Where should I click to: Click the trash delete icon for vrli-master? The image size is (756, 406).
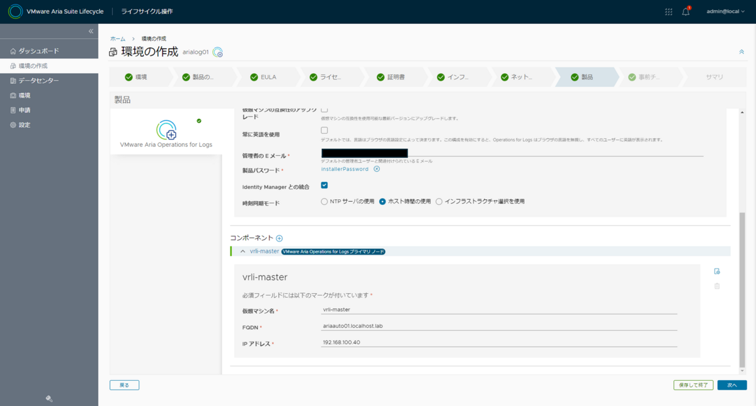[x=717, y=286]
